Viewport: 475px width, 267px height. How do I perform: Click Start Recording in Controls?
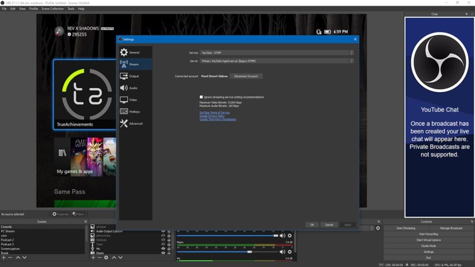(x=429, y=234)
